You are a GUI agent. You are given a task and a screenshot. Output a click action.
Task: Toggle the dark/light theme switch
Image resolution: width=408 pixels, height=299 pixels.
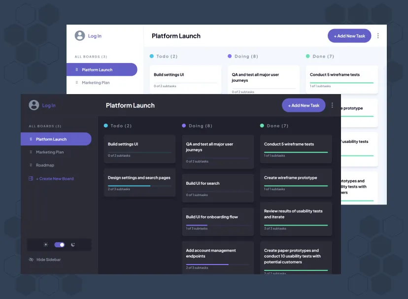[x=59, y=244]
